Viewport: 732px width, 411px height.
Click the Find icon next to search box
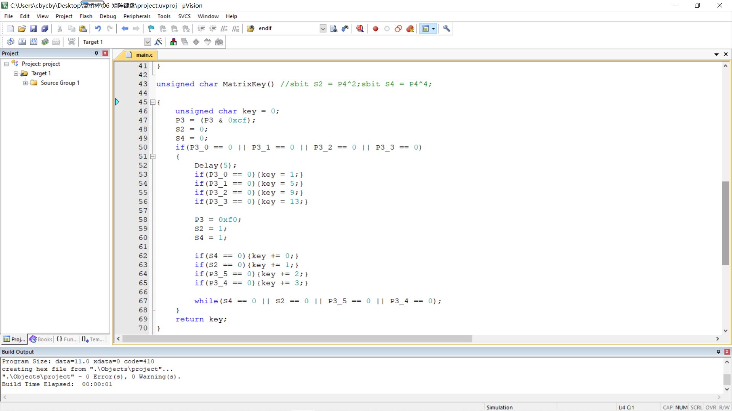tap(334, 29)
